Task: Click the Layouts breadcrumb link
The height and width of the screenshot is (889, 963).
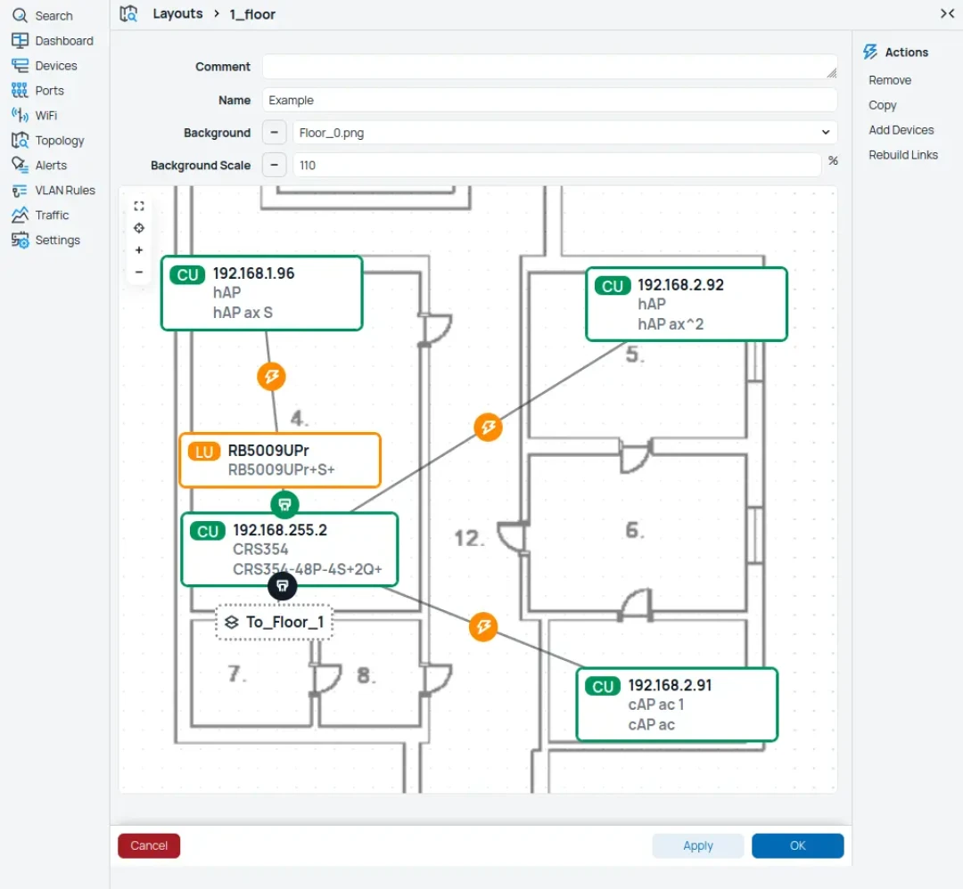Action: [x=177, y=14]
